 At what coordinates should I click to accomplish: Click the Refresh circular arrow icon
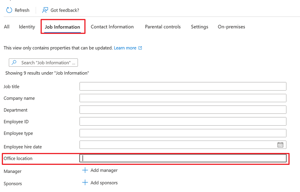pos(9,10)
